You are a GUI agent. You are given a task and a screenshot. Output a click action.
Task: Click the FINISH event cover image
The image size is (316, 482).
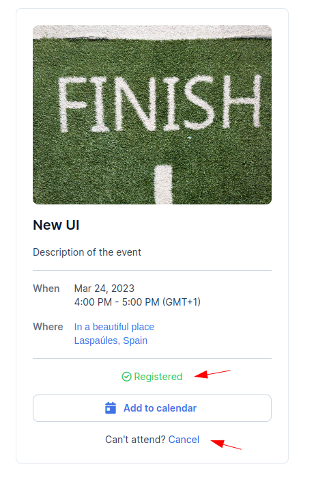tap(152, 115)
